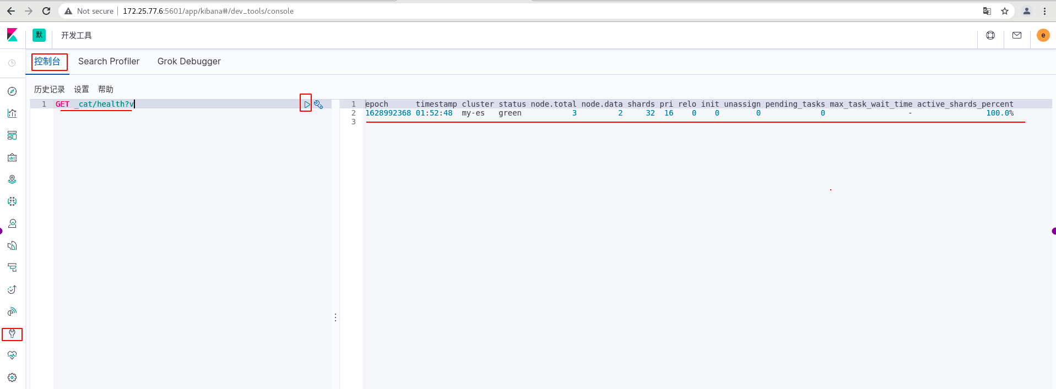Screen dimensions: 1056x389
Task: Click browser forward arrow
Action: (29, 11)
